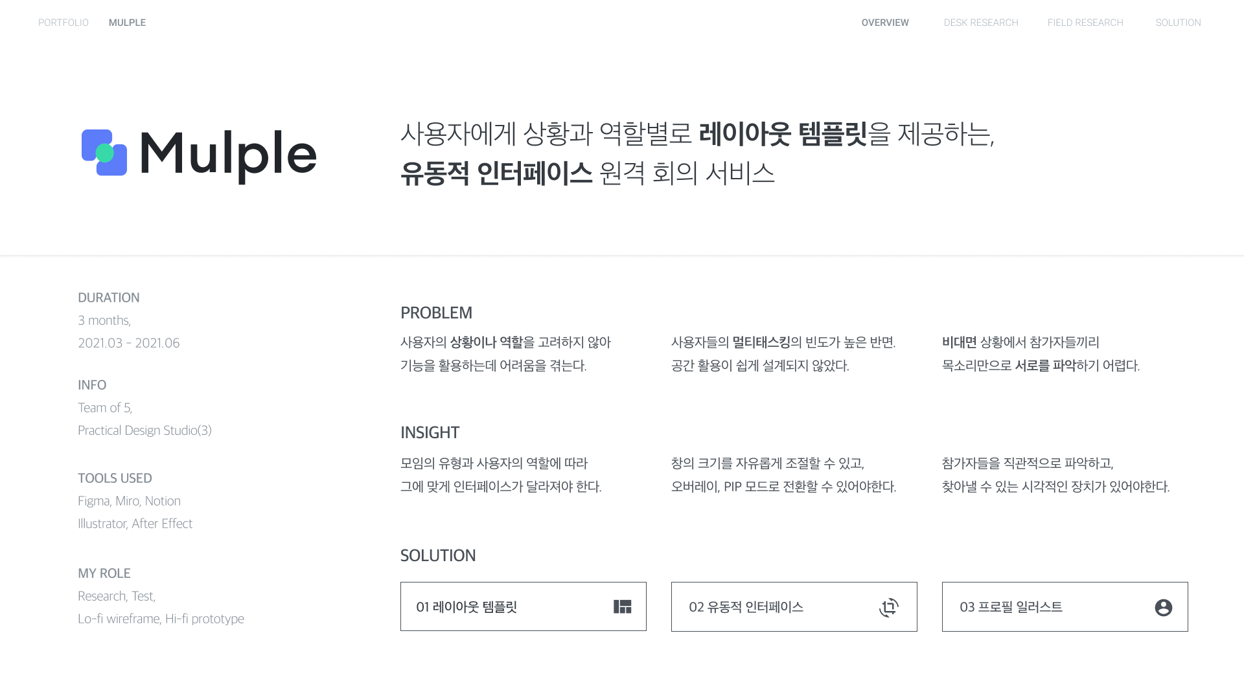
Task: Click the blue Mulple logo icon
Action: click(x=104, y=153)
